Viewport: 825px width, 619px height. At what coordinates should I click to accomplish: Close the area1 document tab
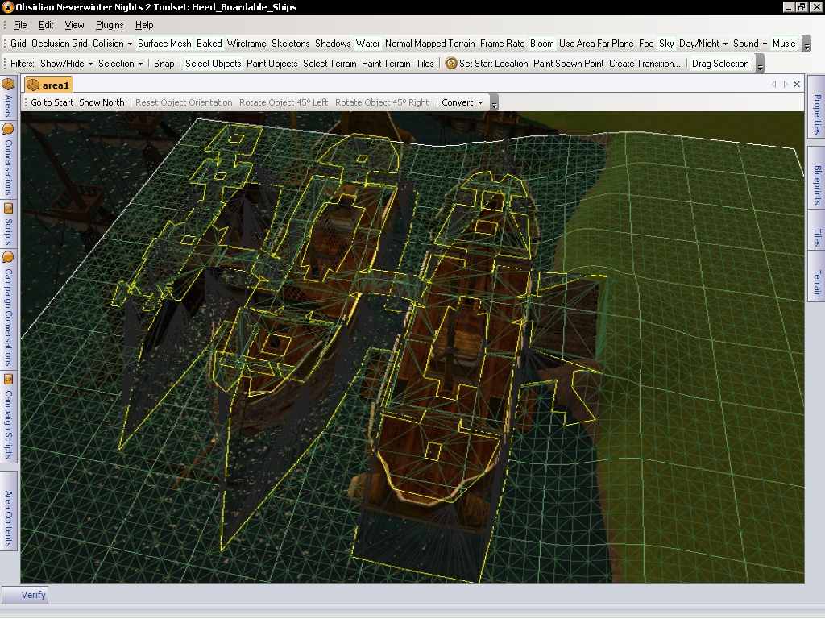(x=797, y=84)
